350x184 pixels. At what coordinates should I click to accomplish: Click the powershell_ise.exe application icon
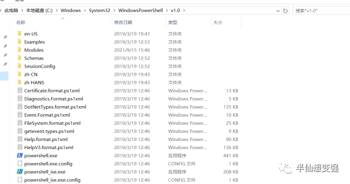20,171
